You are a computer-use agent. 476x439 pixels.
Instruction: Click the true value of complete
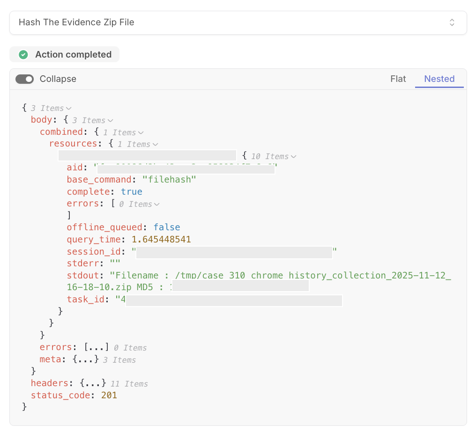pyautogui.click(x=132, y=191)
